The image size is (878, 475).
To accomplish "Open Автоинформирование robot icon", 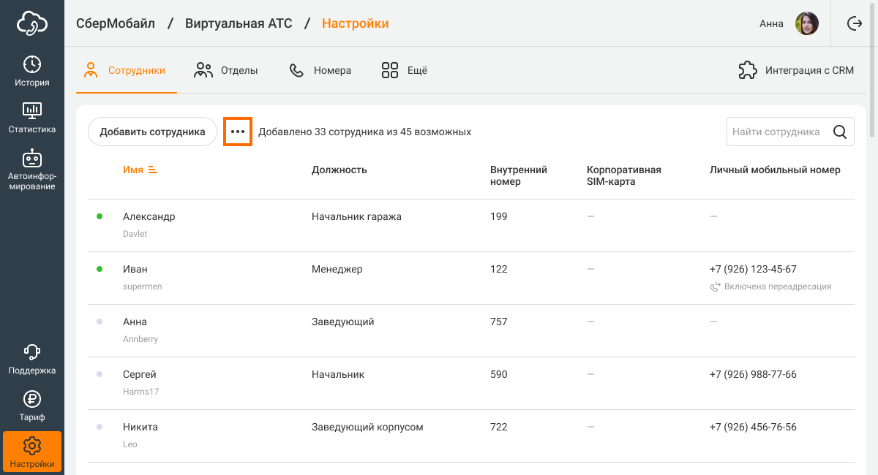I will click(x=32, y=169).
